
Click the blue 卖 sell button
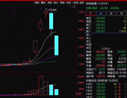(x=101, y=13)
